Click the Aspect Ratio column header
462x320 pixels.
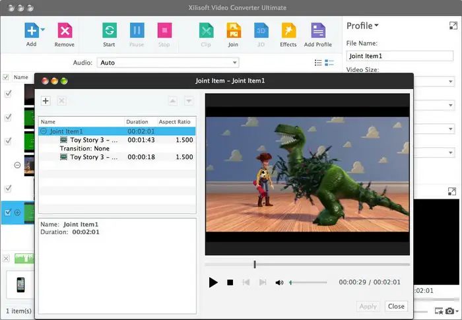point(176,121)
